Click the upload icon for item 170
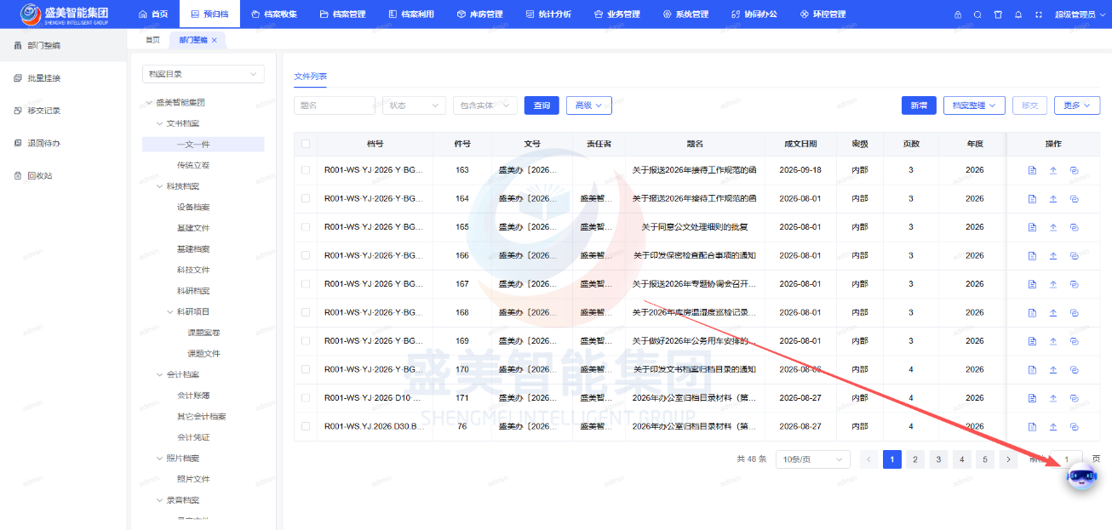The height and width of the screenshot is (530, 1112). (1052, 369)
